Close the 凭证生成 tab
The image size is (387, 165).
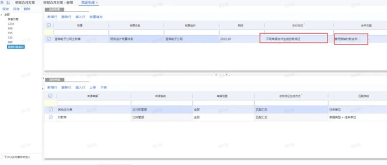tap(97, 3)
